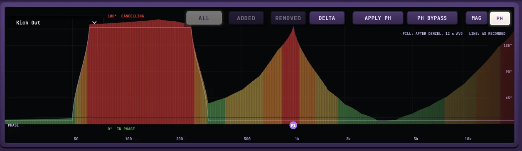Click the APPLY PH button
Image resolution: width=522 pixels, height=151 pixels.
[x=378, y=18]
